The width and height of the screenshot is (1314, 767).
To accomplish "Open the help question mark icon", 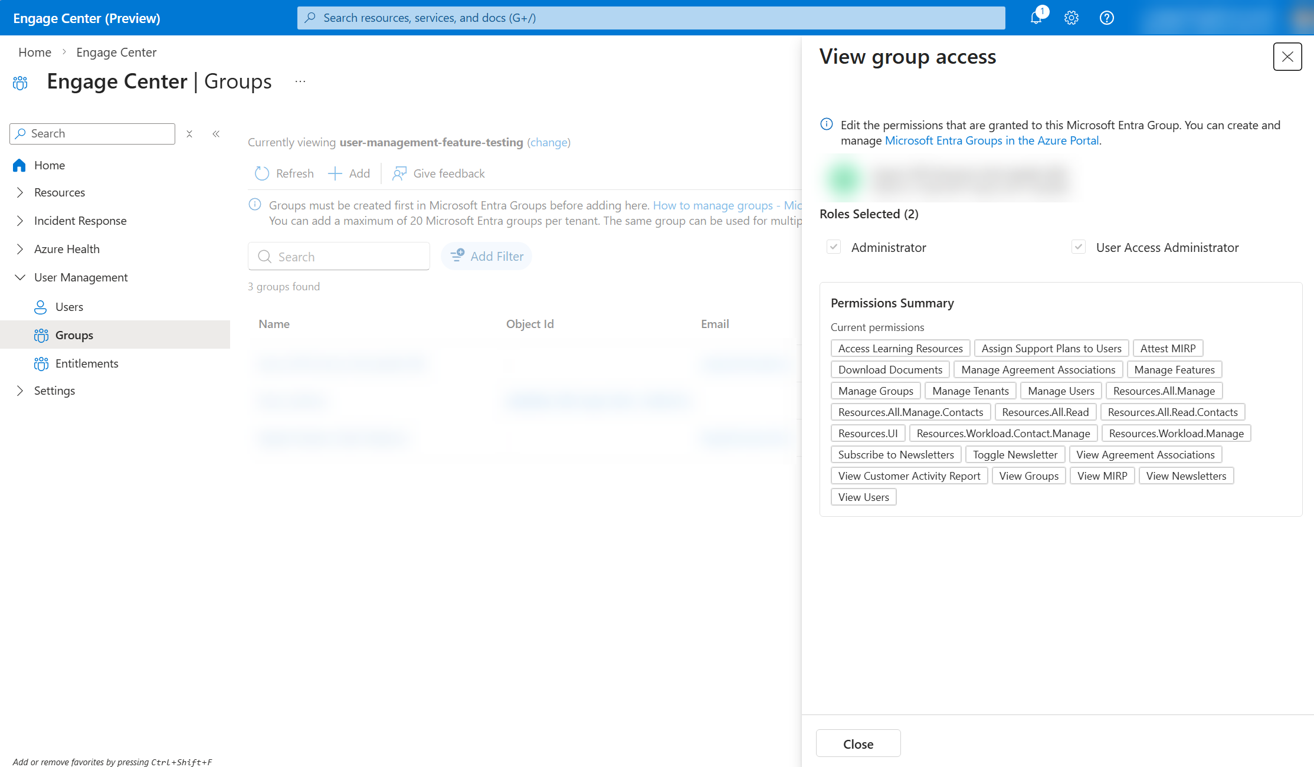I will coord(1107,18).
